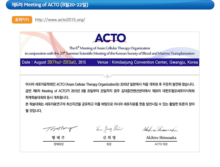The height and width of the screenshot is (167, 220).
Task: Click the ACTO meeting banner image
Action: (110, 49)
